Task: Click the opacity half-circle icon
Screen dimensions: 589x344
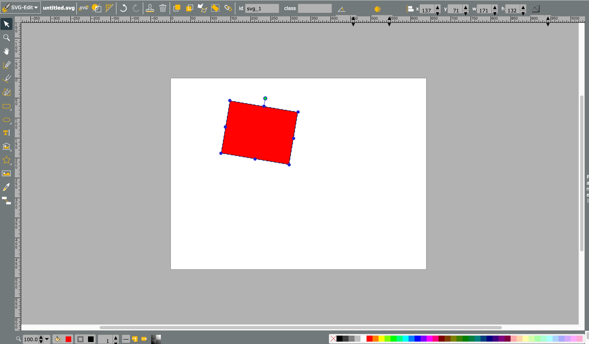Action: tap(377, 9)
